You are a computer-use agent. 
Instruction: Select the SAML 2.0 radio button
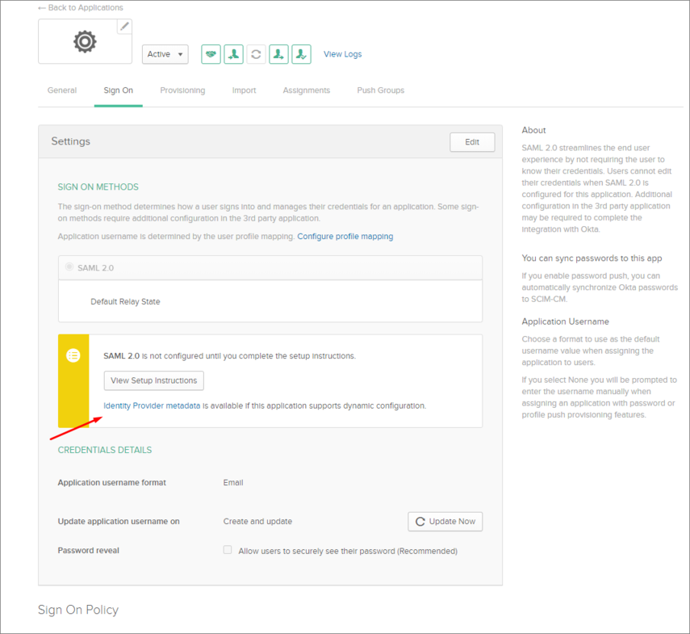[69, 267]
